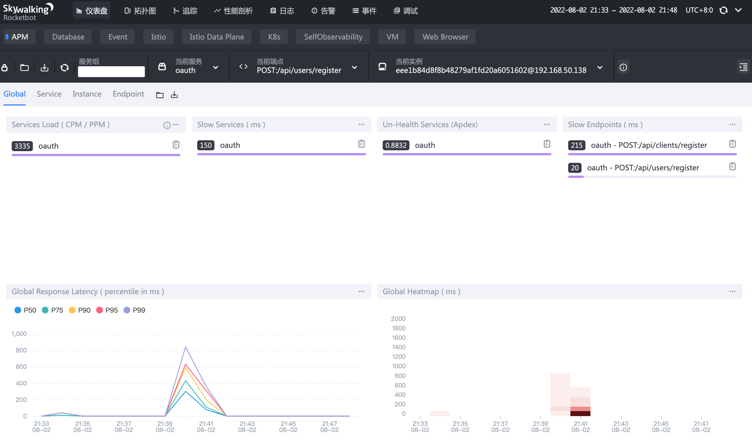The width and height of the screenshot is (752, 442).
Task: Expand the top-right header chevron
Action: [x=738, y=11]
